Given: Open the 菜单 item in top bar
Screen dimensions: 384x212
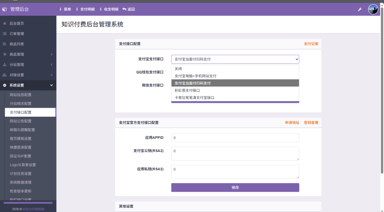Looking at the screenshot, I should coord(67,9).
